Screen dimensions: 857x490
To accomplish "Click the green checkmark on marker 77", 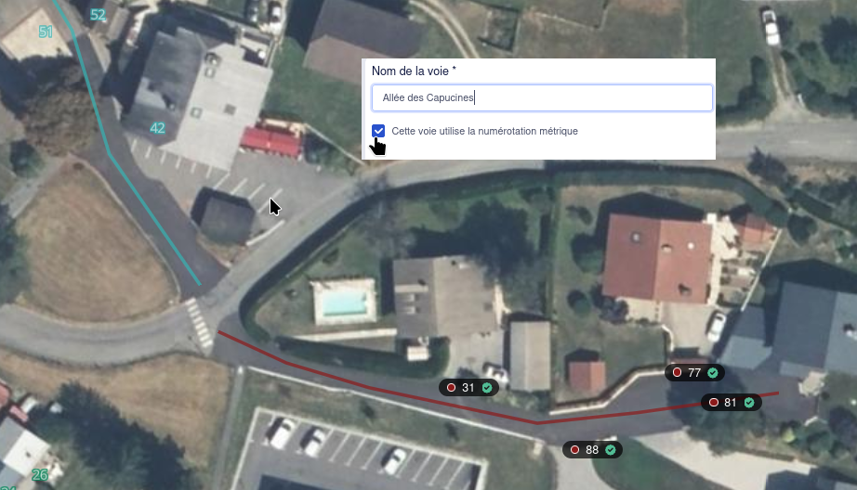I will coord(713,372).
